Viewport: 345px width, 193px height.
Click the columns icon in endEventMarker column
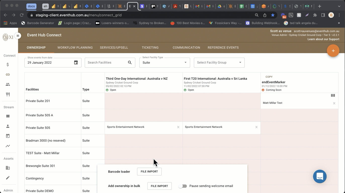pyautogui.click(x=333, y=95)
